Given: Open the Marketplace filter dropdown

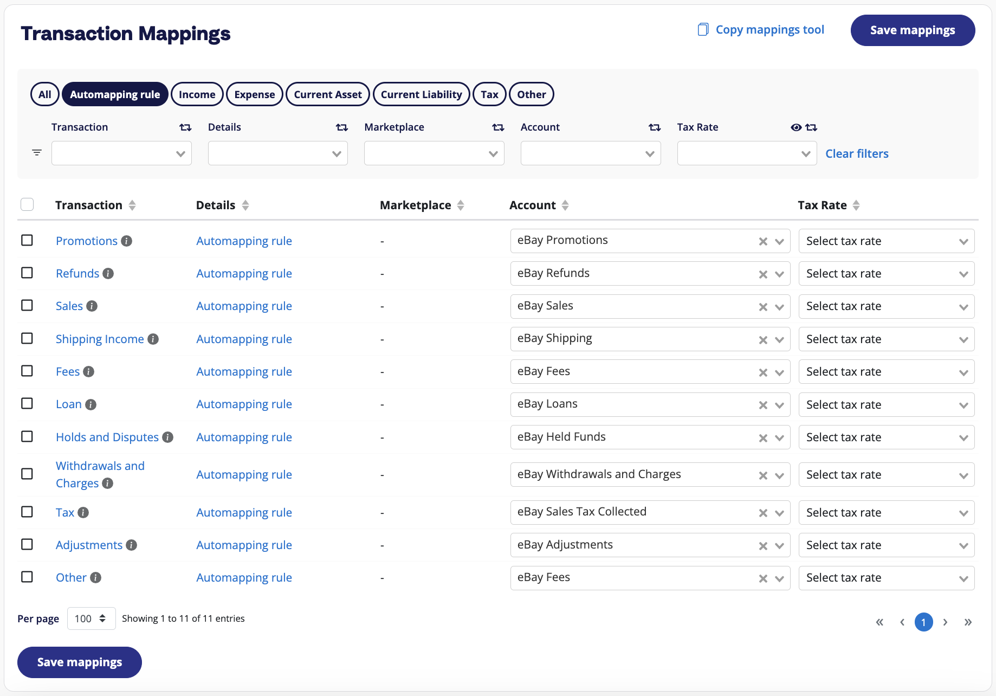Looking at the screenshot, I should [434, 153].
